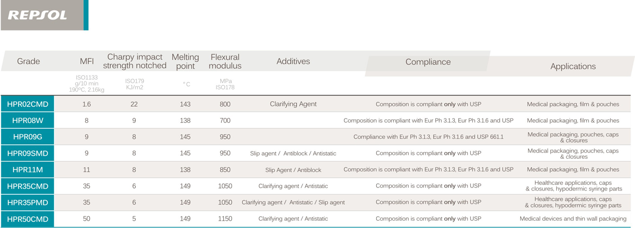The width and height of the screenshot is (635, 228).
Task: Select the Grade column header
Action: coord(28,61)
